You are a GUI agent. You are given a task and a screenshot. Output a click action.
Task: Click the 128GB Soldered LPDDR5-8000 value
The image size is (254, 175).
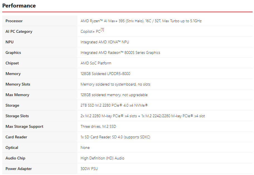click(105, 74)
